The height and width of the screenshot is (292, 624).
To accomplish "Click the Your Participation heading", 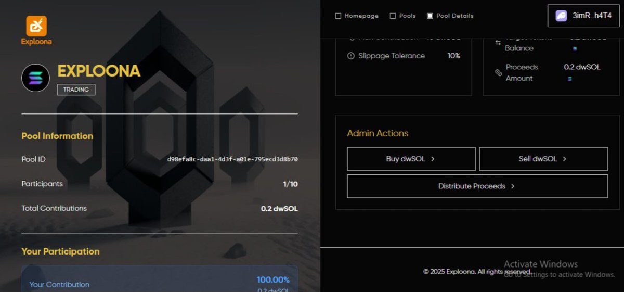I will (60, 251).
